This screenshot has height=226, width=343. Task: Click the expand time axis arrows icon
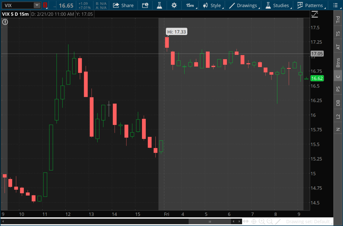tap(246, 221)
